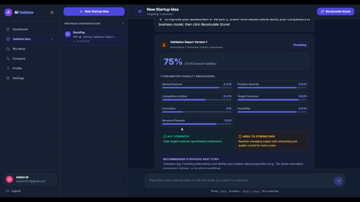The image size is (360, 202).
Task: Click the Key Strength checkmark icon
Action: click(165, 136)
